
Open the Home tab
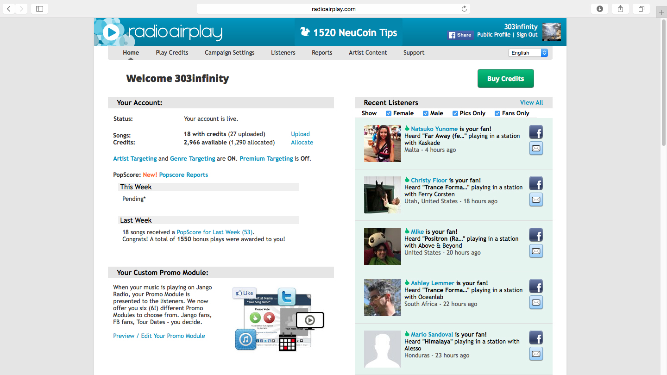[131, 52]
